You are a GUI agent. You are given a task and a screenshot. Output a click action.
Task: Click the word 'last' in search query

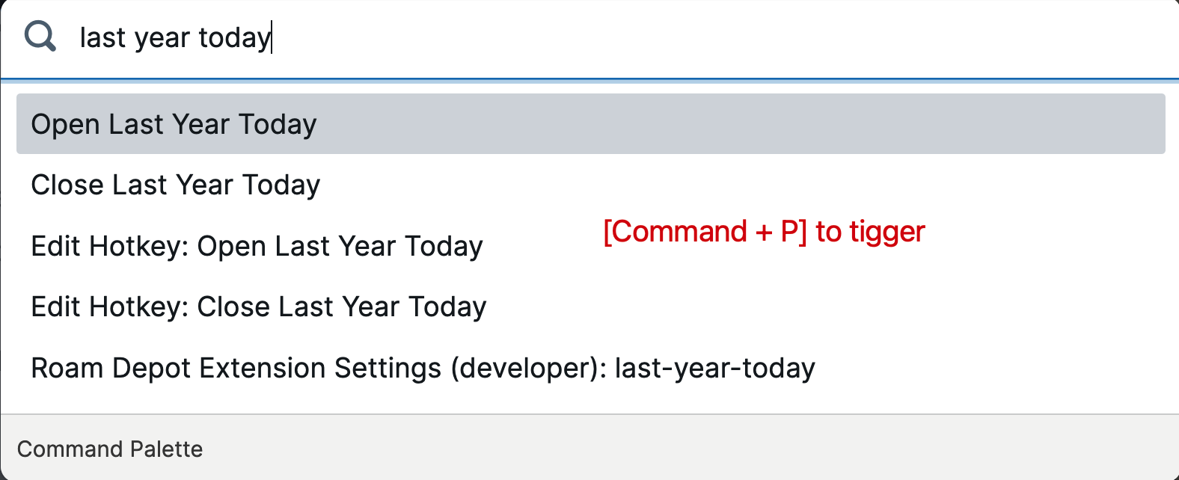coord(102,37)
